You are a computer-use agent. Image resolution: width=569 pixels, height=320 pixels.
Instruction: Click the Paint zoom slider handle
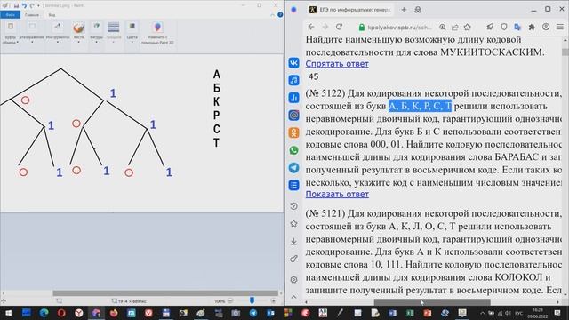252,300
